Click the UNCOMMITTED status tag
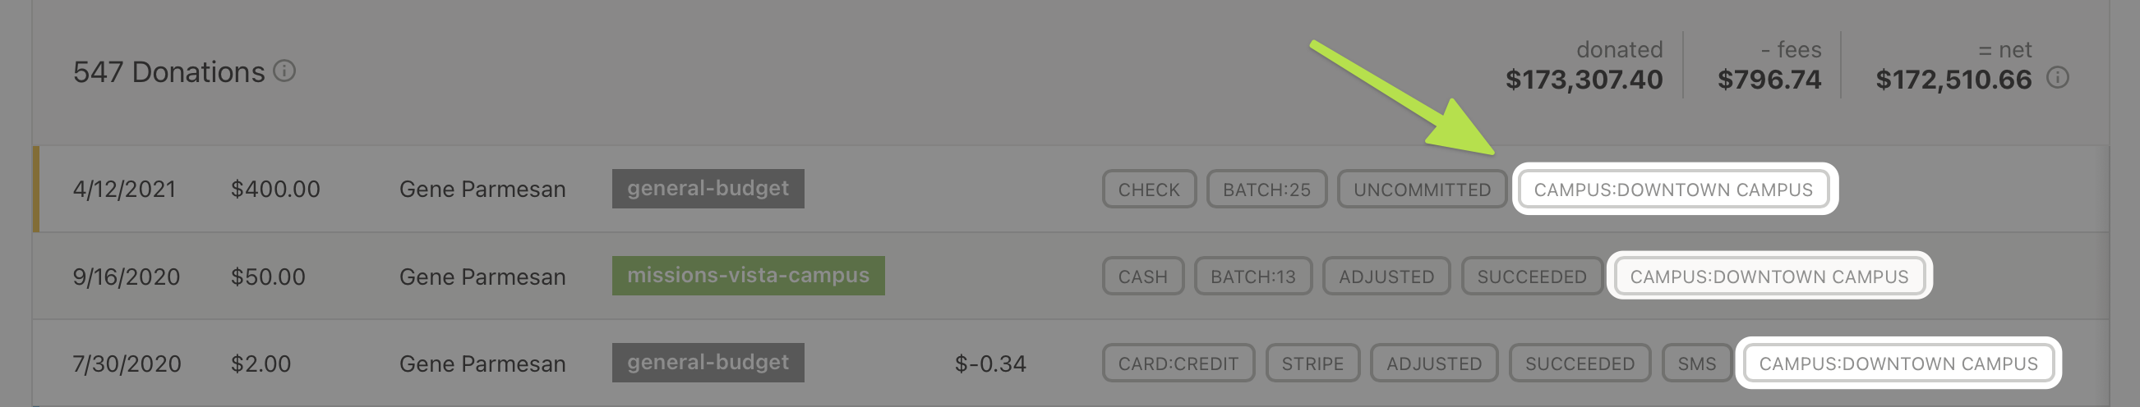The image size is (2140, 407). pos(1422,190)
